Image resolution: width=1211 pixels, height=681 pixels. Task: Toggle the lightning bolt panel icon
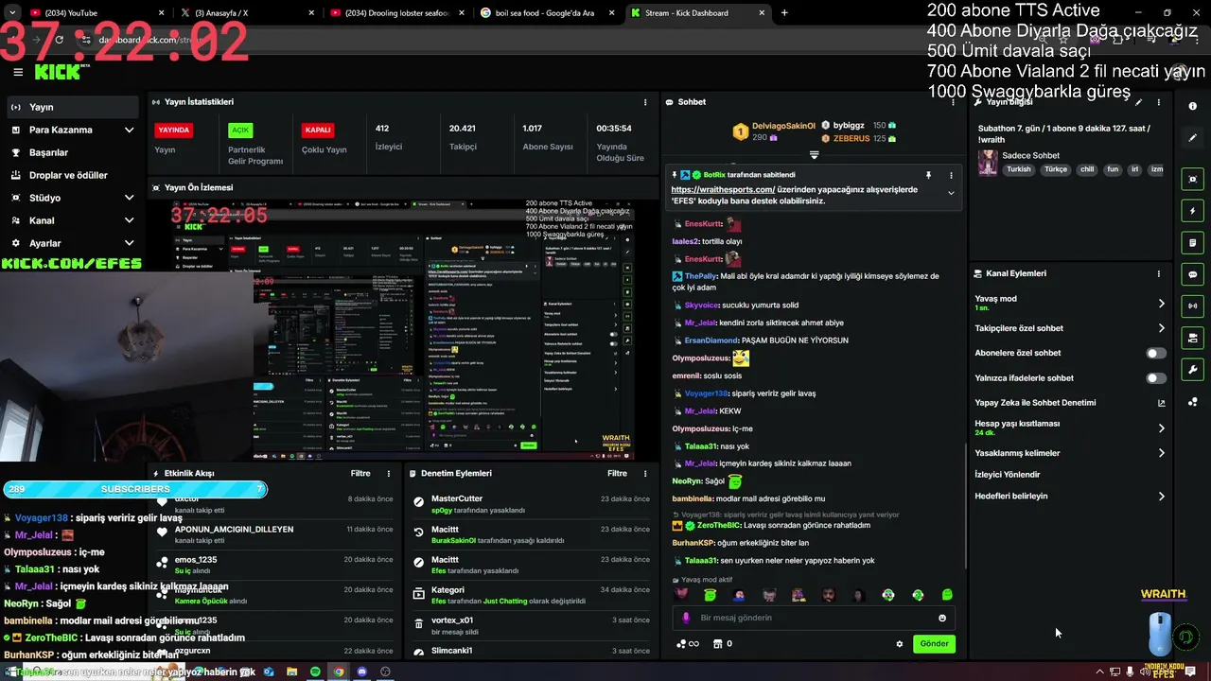click(1192, 211)
